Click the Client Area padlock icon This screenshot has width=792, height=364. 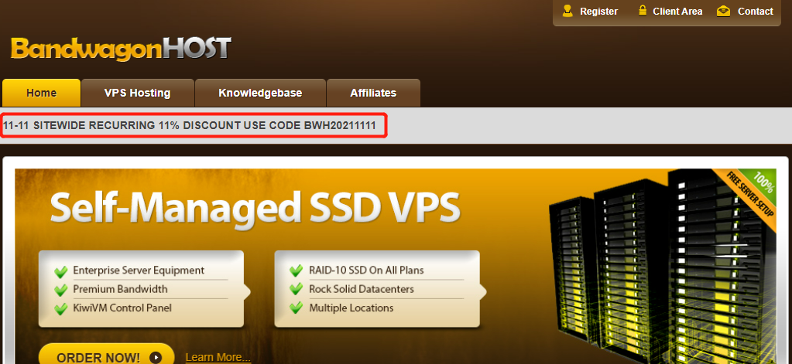(x=642, y=11)
